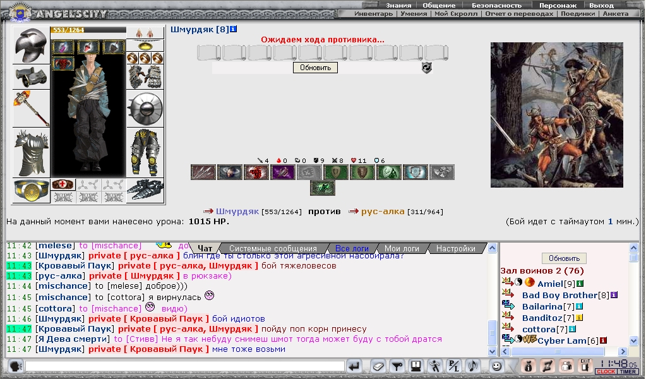Open the smiley emoticon picker

497,366
